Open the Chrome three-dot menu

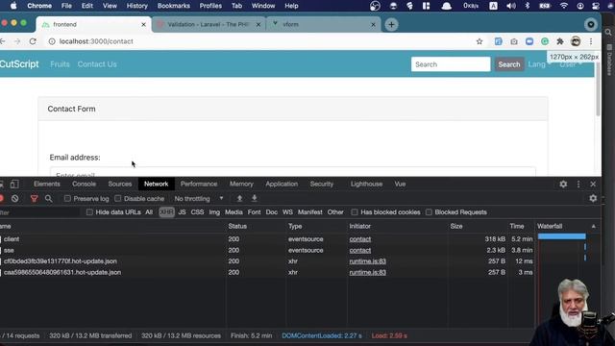point(591,41)
